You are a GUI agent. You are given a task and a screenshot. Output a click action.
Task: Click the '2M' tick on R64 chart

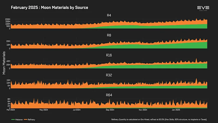coord(9,106)
